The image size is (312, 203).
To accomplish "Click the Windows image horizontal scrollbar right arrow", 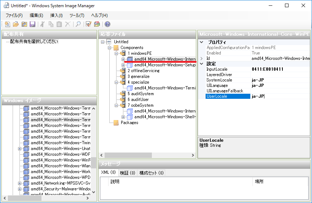I will coord(88,198).
